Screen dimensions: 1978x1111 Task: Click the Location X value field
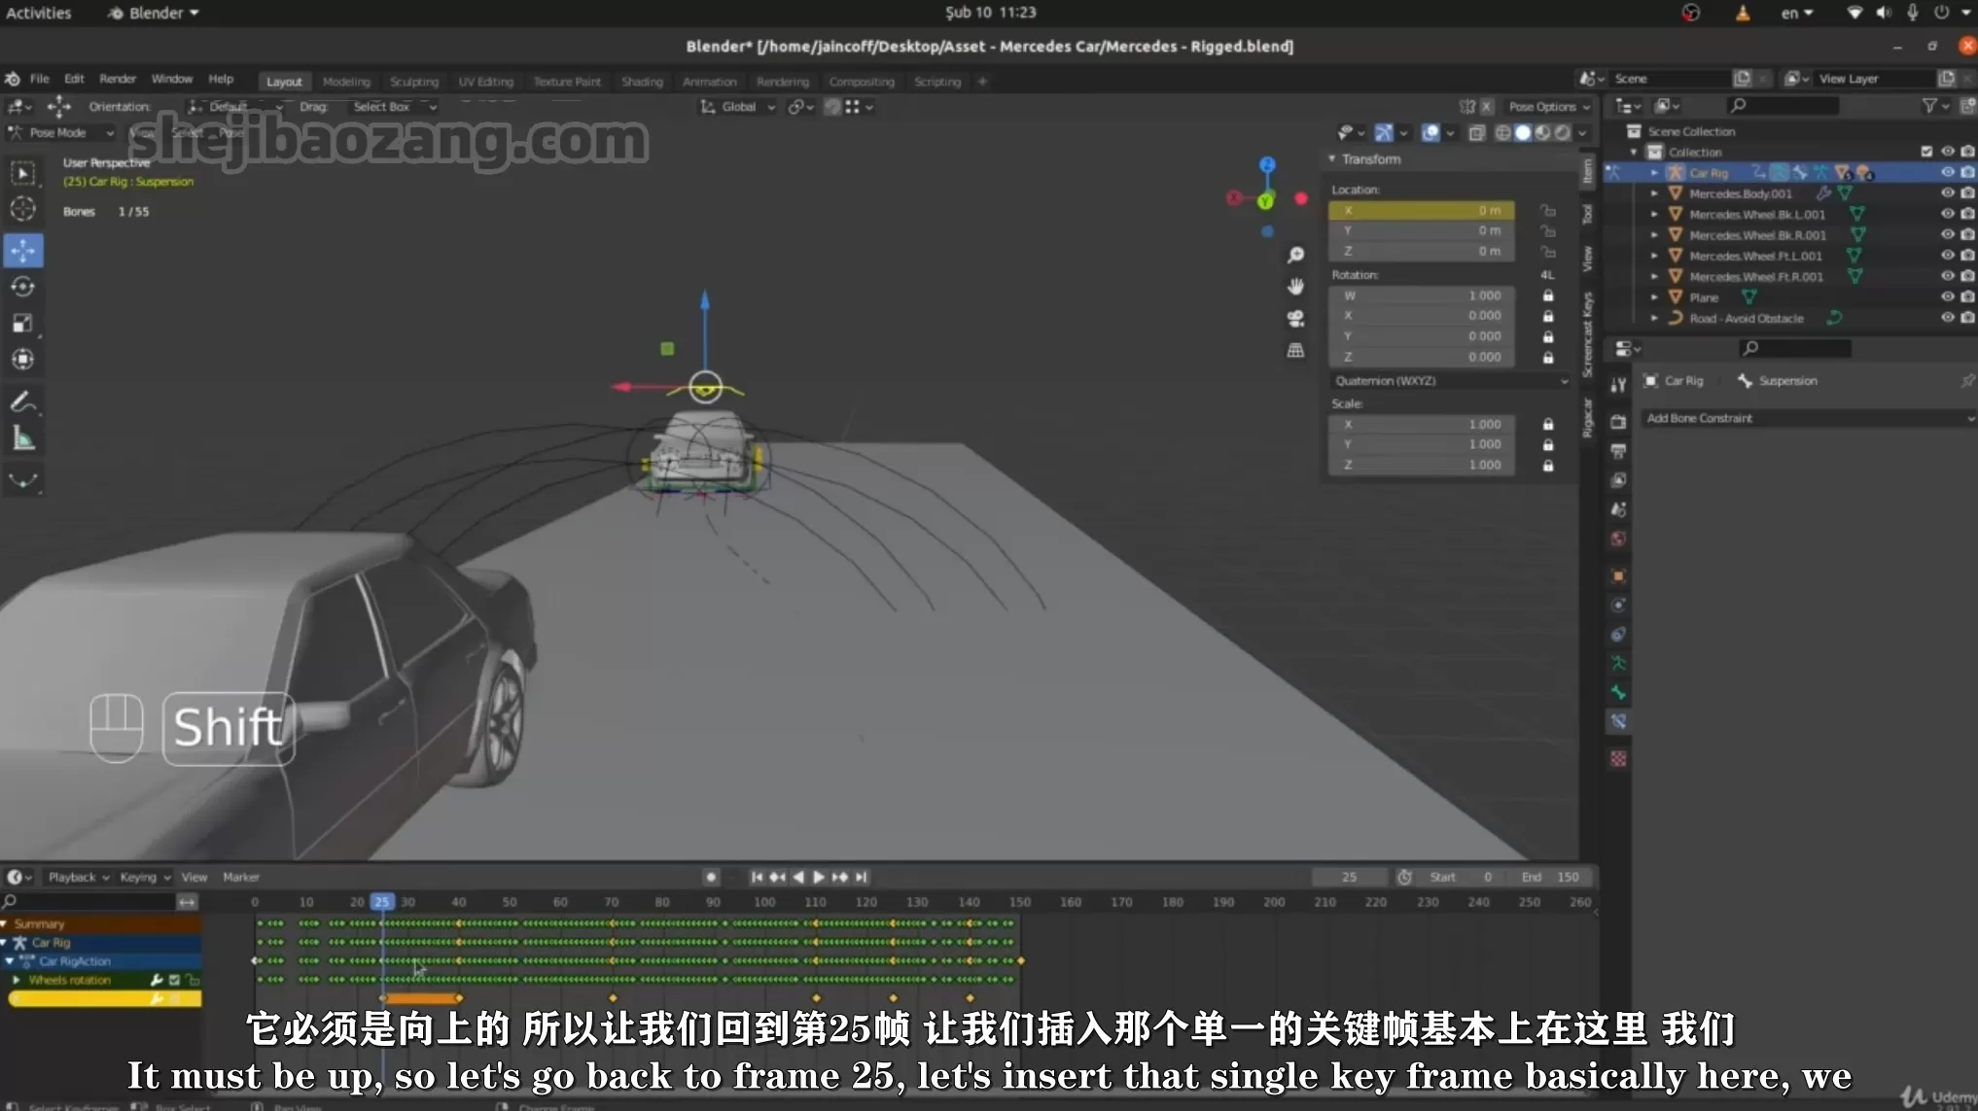[x=1421, y=210]
